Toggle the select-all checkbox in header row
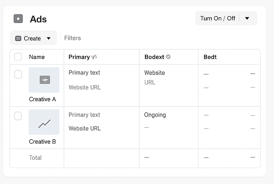This screenshot has width=274, height=184. 18,57
